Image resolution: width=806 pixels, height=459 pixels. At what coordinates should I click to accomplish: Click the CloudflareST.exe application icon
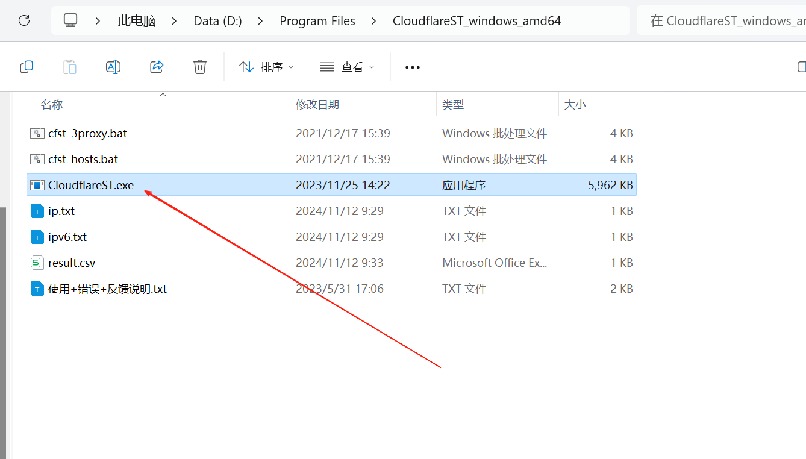click(37, 185)
